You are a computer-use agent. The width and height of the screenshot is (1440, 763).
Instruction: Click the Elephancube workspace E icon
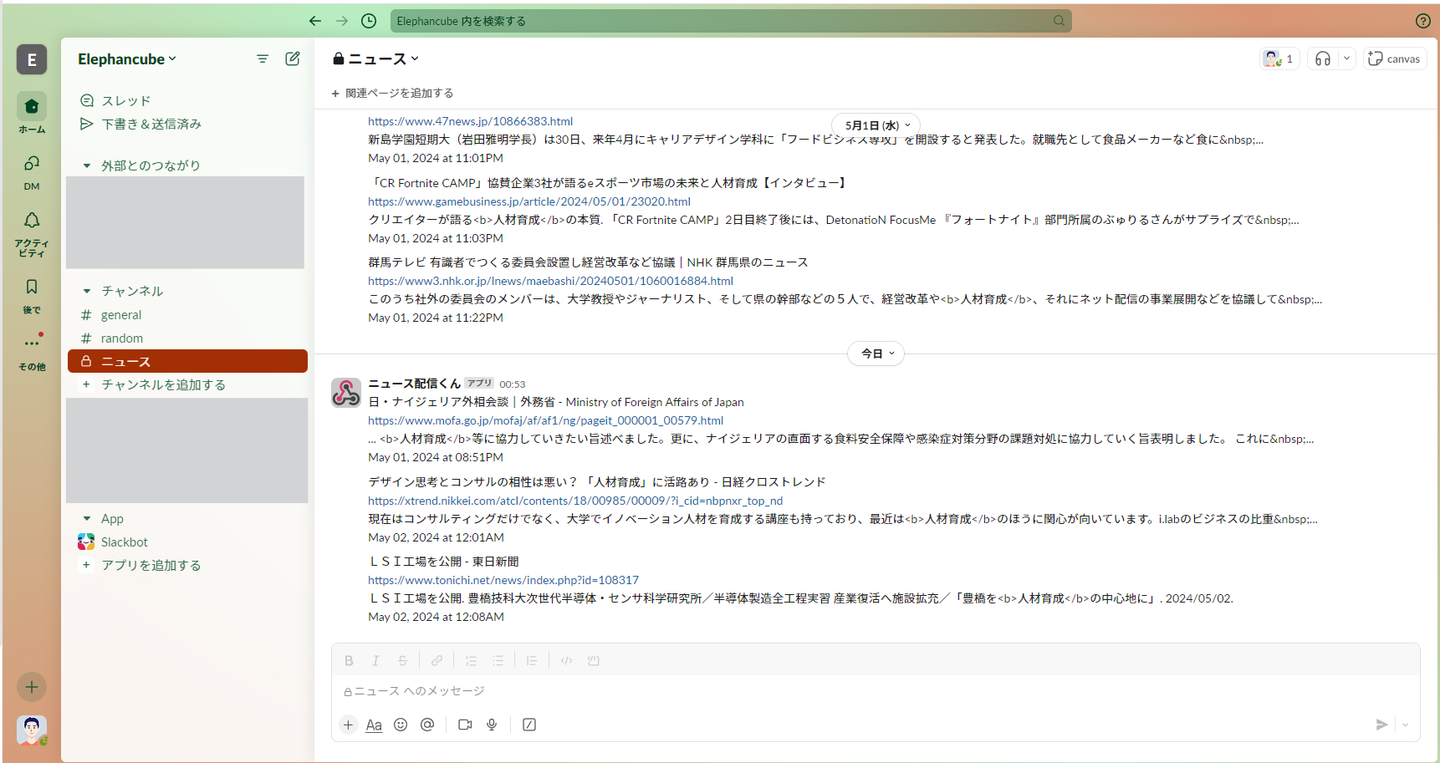pyautogui.click(x=32, y=59)
